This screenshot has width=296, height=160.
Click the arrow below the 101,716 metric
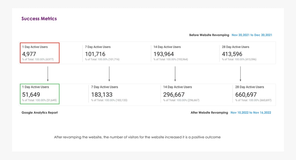[109, 74]
